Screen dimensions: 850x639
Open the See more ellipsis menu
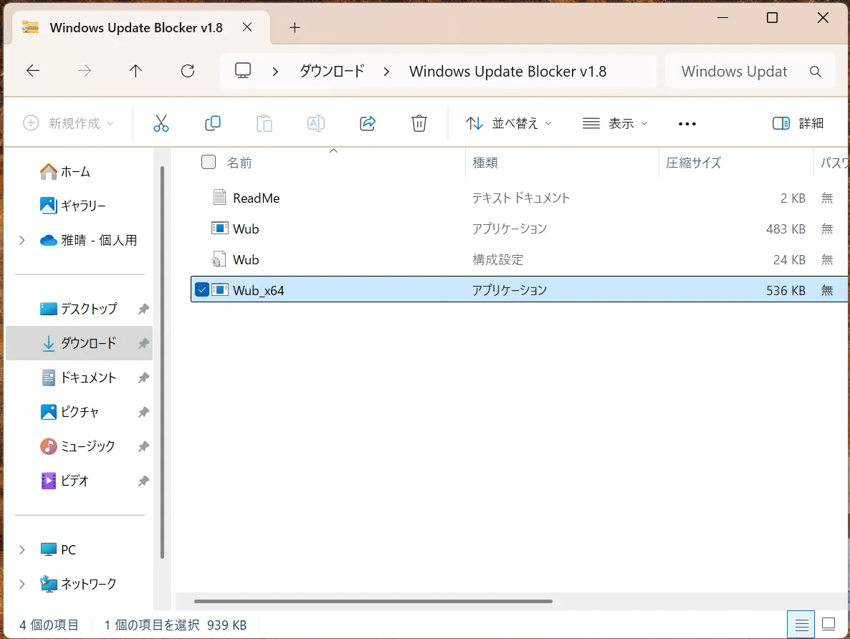point(686,122)
